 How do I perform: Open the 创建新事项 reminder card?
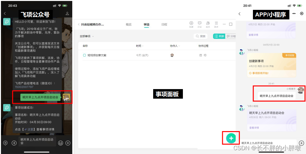tap(271, 65)
